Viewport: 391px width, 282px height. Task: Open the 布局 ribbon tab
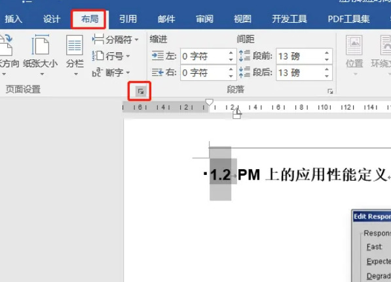(90, 19)
